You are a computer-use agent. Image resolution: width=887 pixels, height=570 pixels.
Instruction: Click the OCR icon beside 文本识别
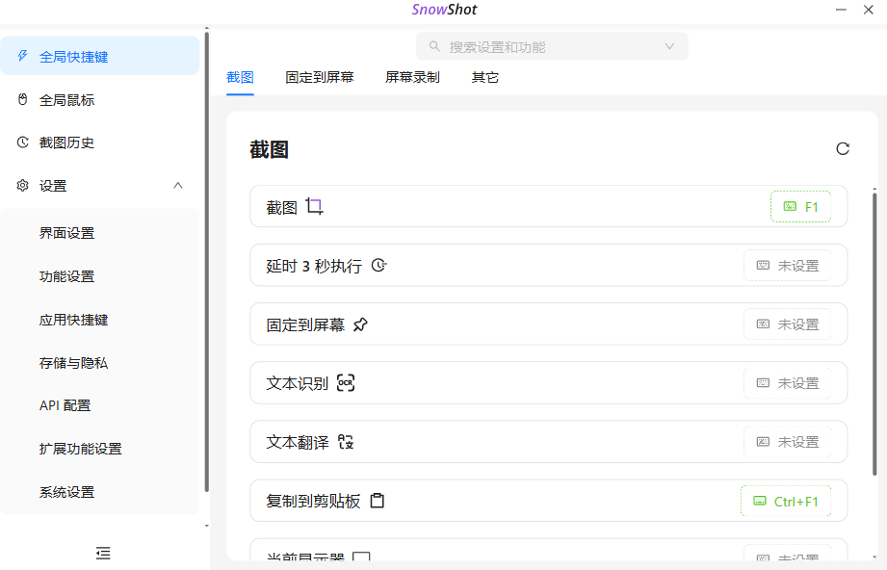point(346,383)
